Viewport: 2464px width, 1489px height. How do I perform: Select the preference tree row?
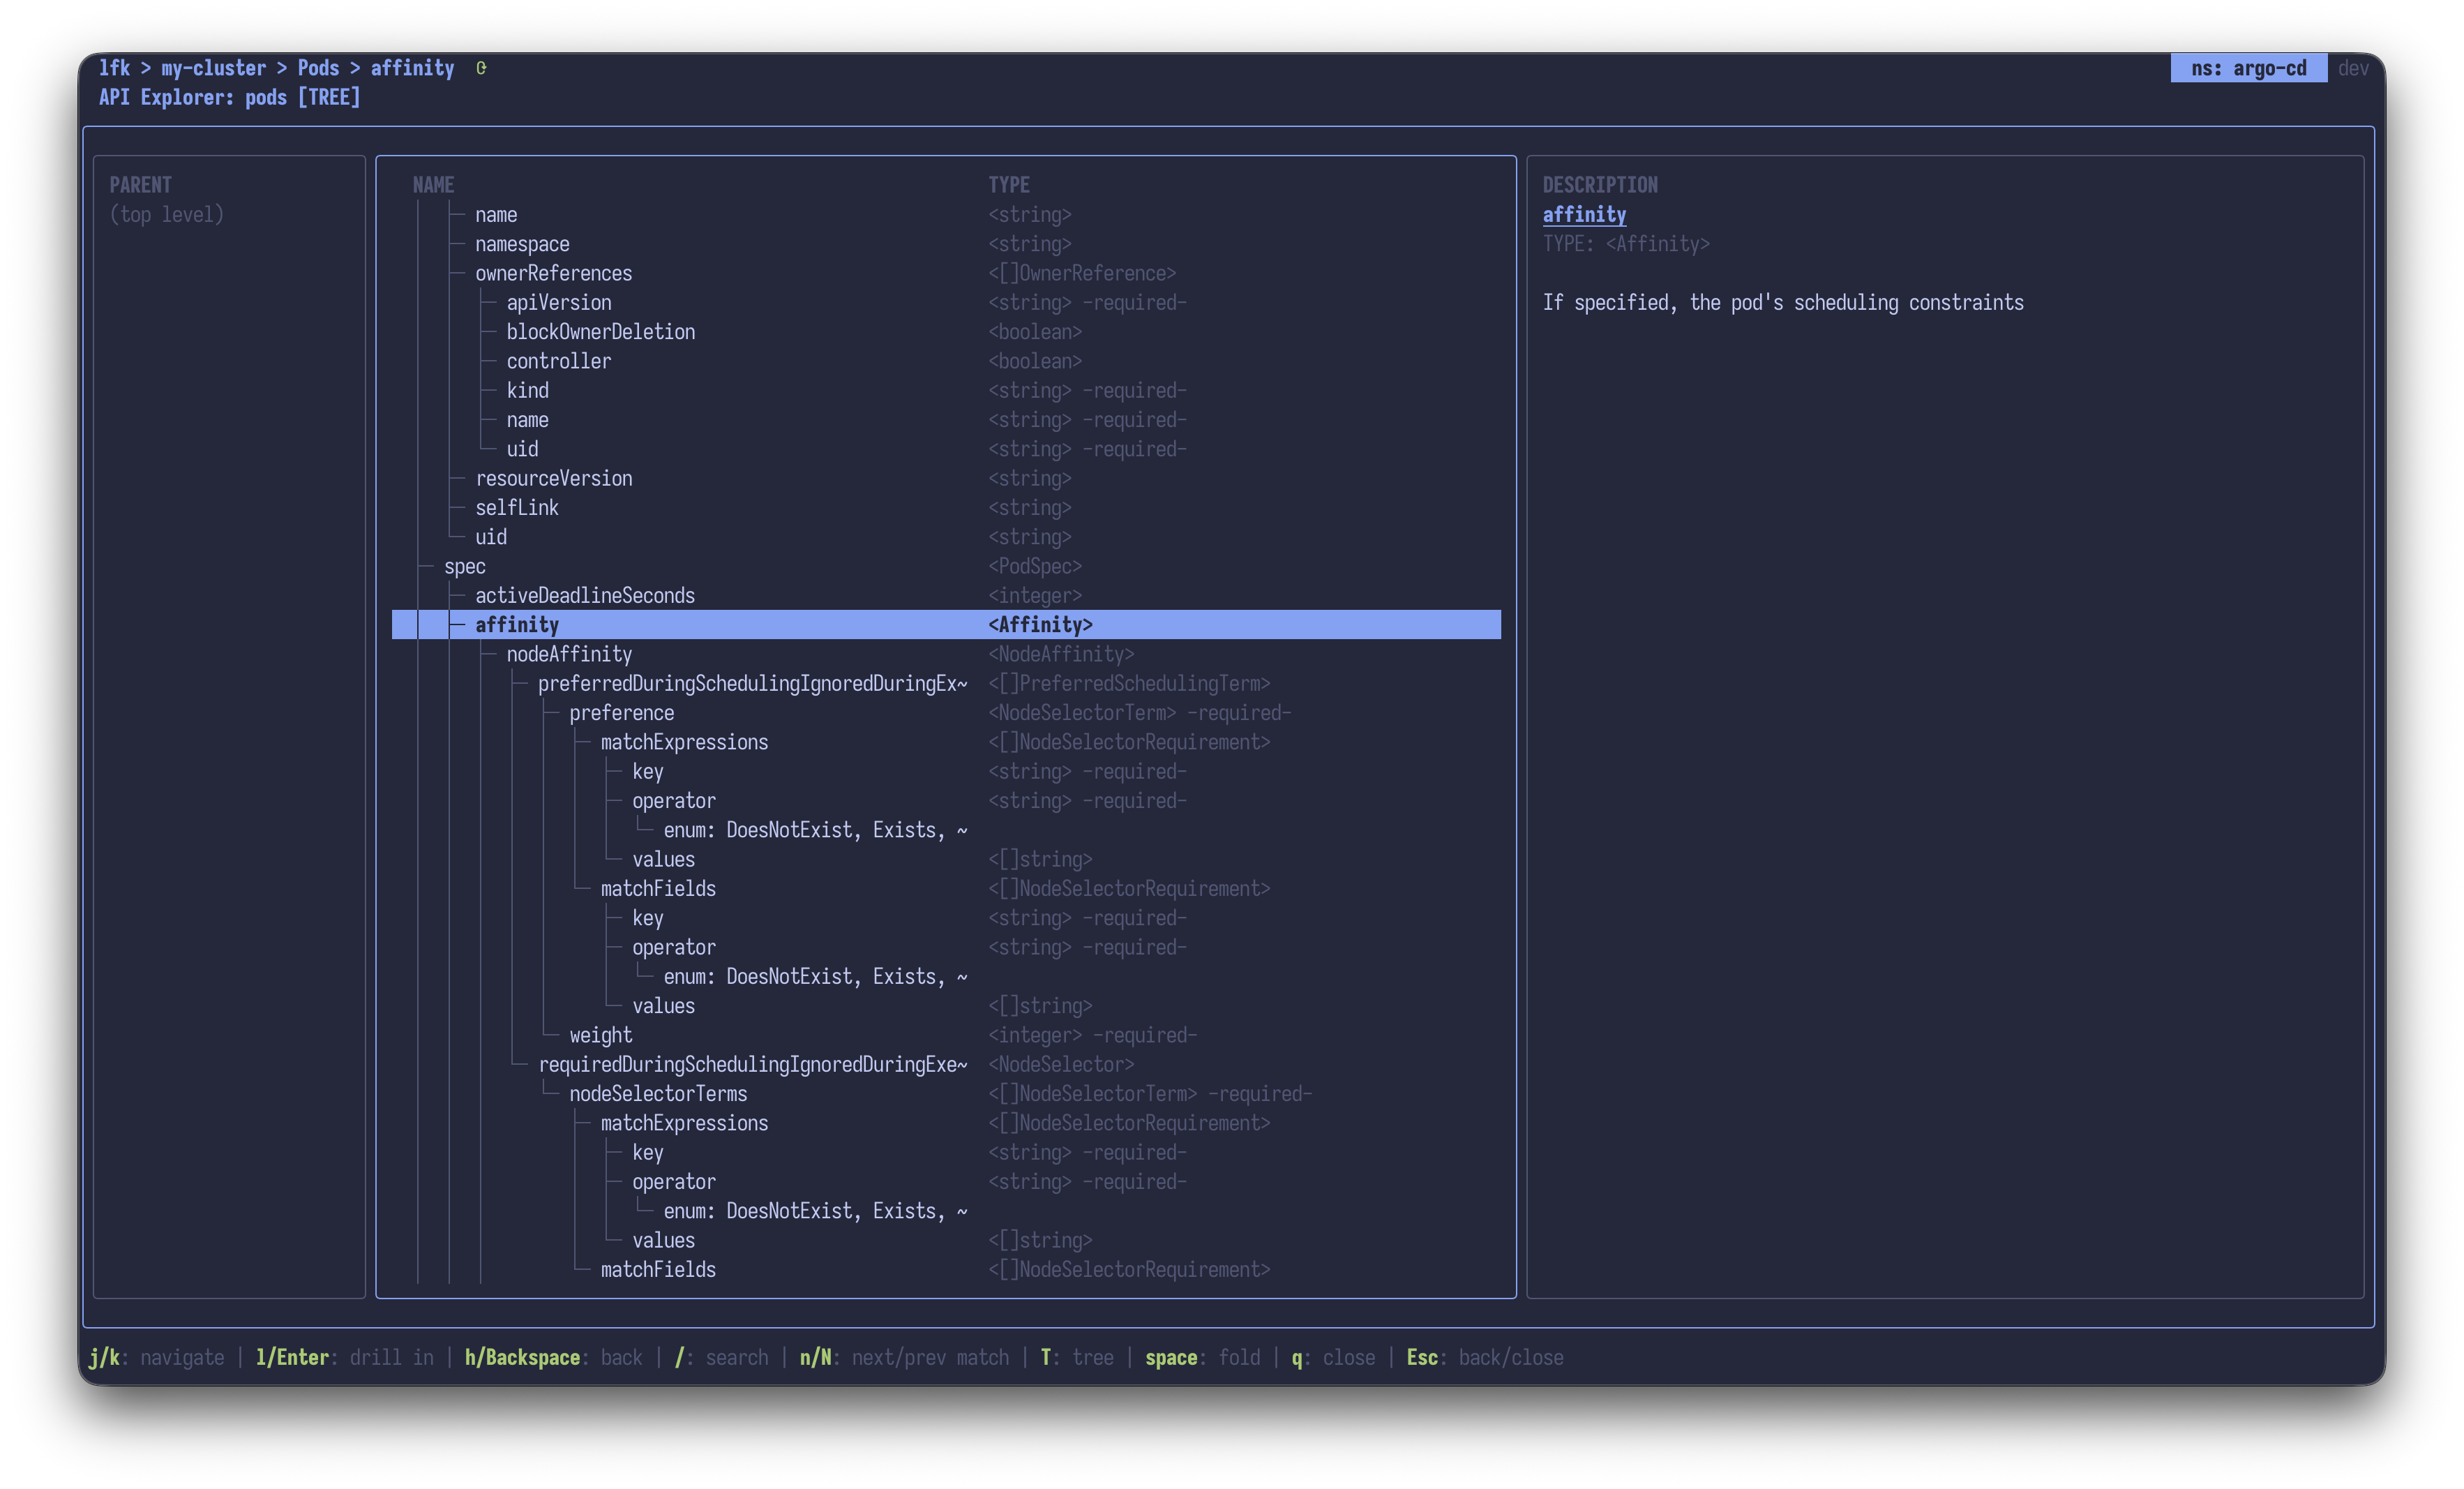[x=621, y=712]
